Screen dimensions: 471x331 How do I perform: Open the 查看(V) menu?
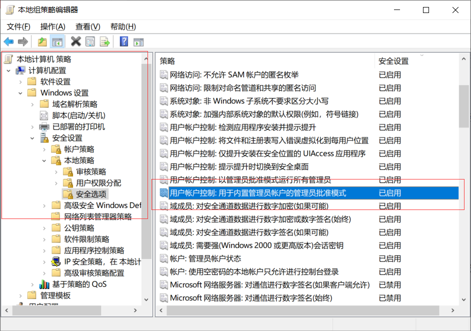tap(87, 26)
